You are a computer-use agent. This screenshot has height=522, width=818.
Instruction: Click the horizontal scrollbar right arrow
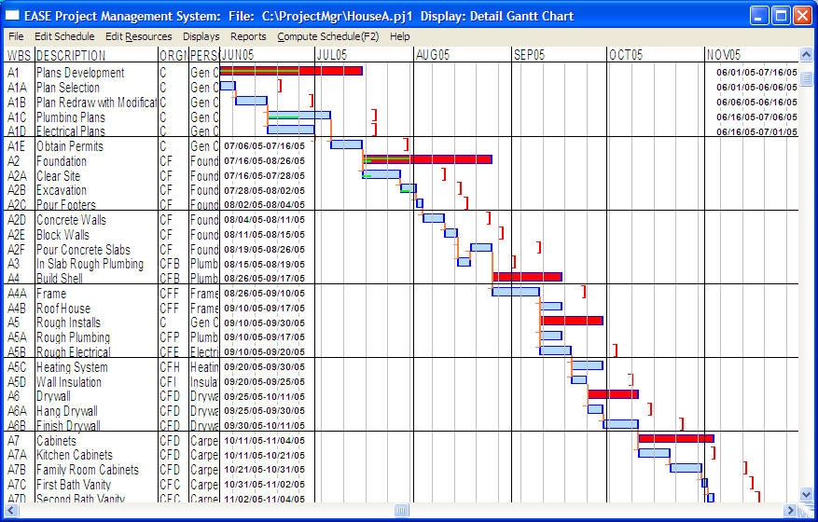[x=791, y=510]
